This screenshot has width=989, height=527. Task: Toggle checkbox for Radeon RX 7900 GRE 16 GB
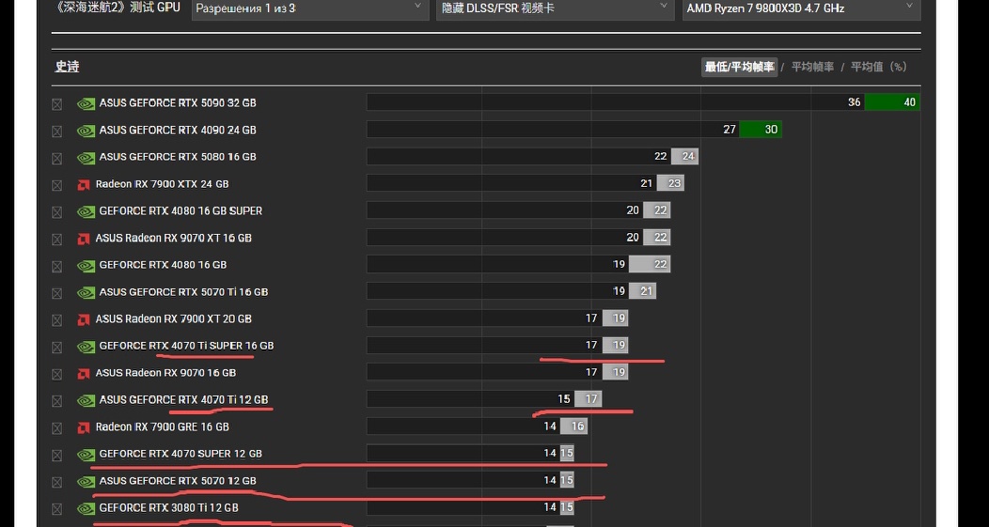(56, 428)
